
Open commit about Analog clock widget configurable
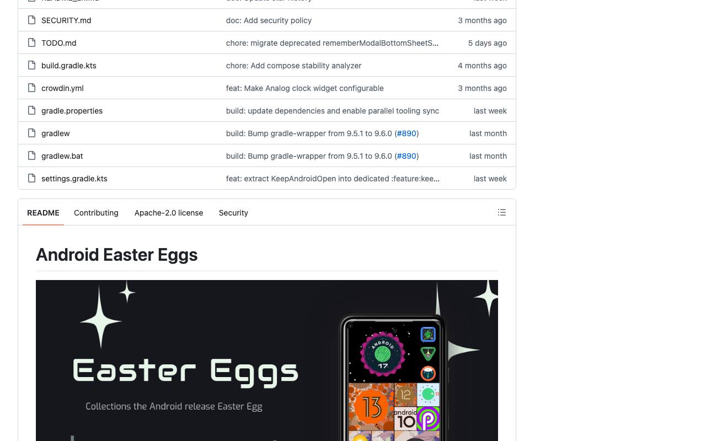coord(304,88)
